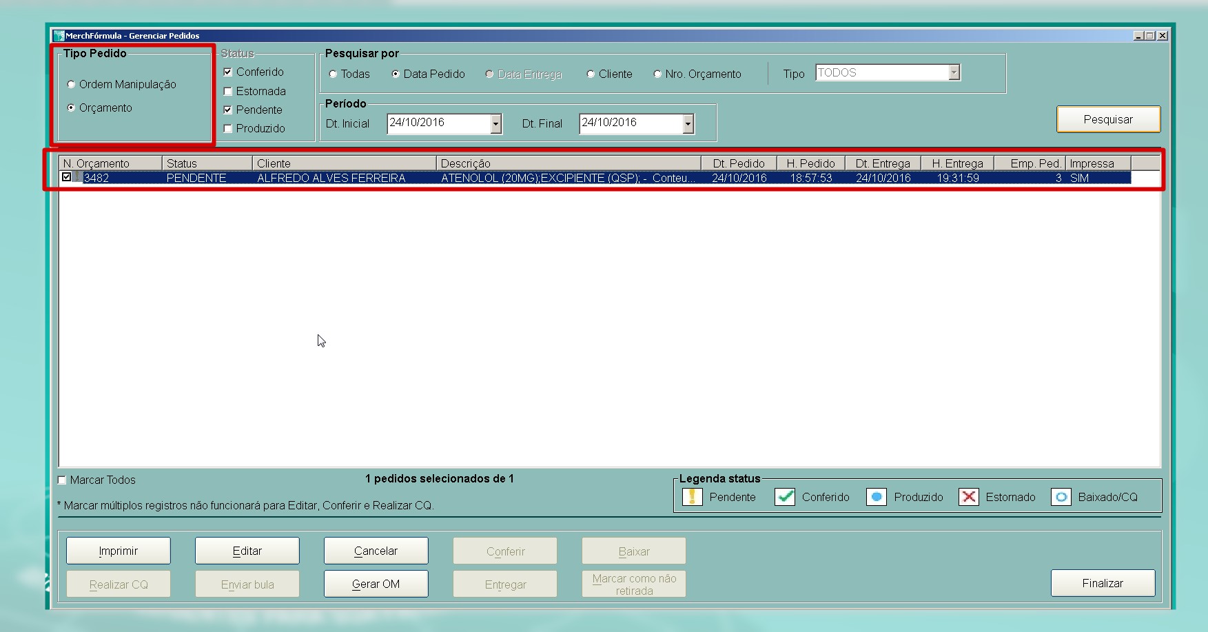
Task: Click the Pendente legend status icon
Action: (692, 497)
